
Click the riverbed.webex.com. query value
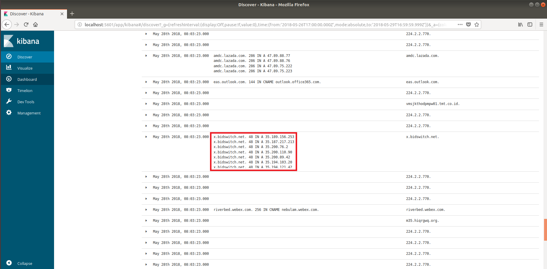point(425,210)
